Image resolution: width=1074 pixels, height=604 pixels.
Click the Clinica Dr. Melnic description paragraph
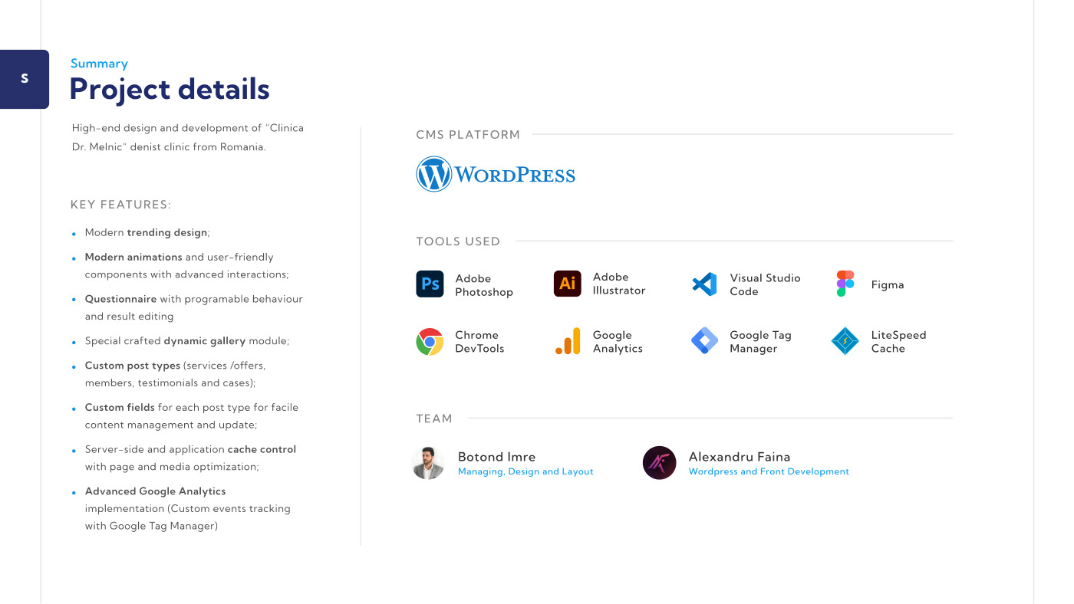187,137
